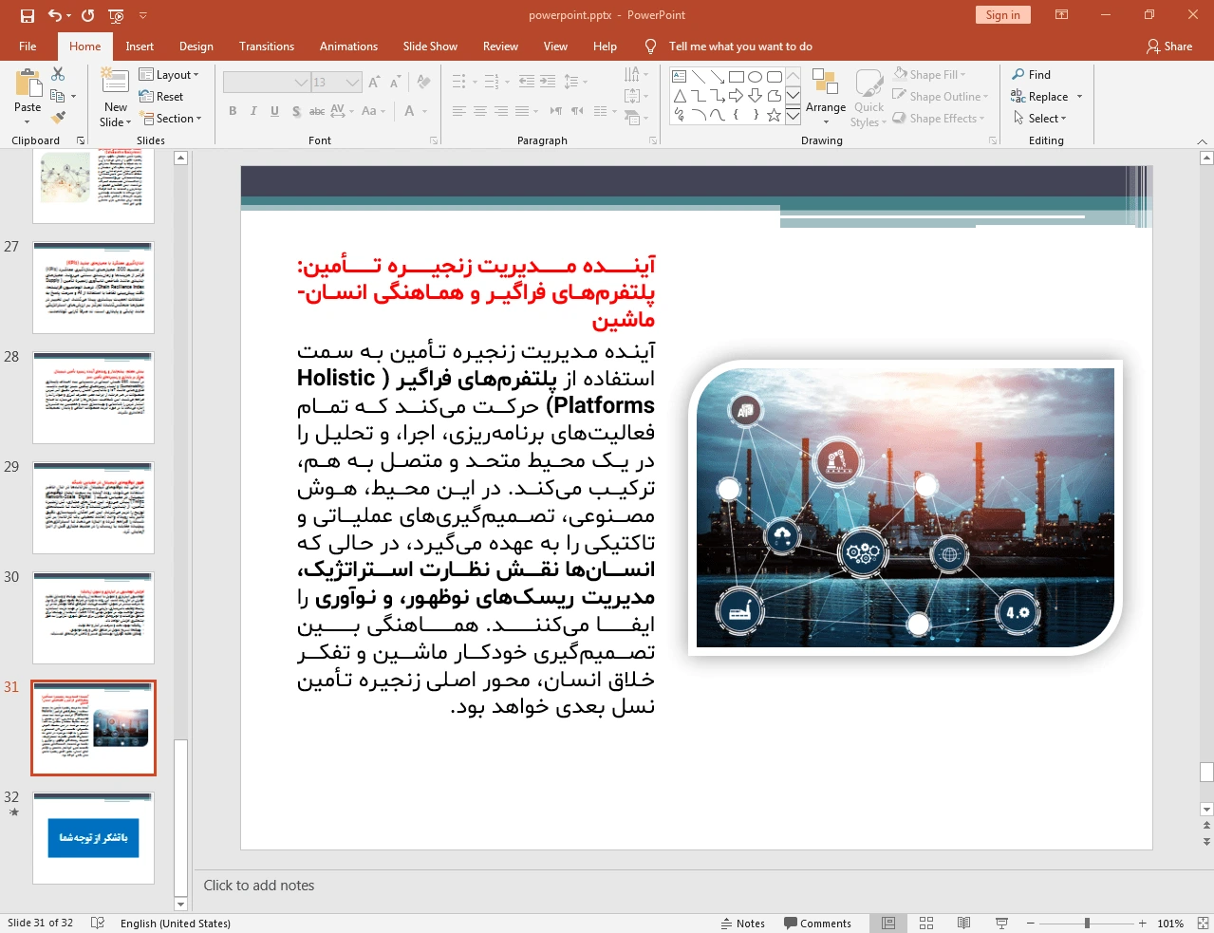Click the Find icon in Editing group
Image resolution: width=1214 pixels, height=933 pixels.
[x=1031, y=75]
